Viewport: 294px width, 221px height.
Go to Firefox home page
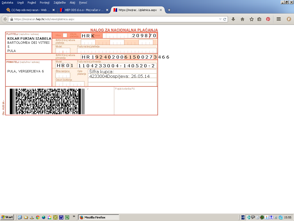tap(242, 19)
